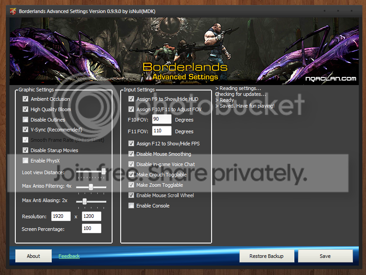366x275 pixels.
Task: Click the Borderlands app icon in title bar
Action: pos(13,11)
